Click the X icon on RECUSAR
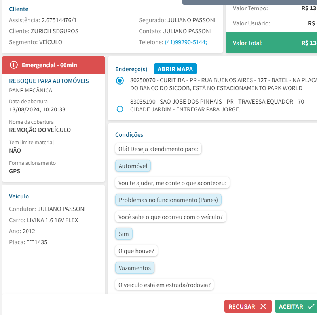 pyautogui.click(x=263, y=307)
